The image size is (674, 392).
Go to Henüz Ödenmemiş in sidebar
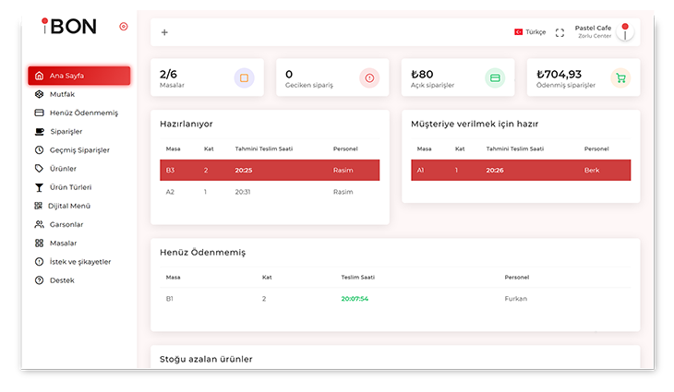point(83,113)
